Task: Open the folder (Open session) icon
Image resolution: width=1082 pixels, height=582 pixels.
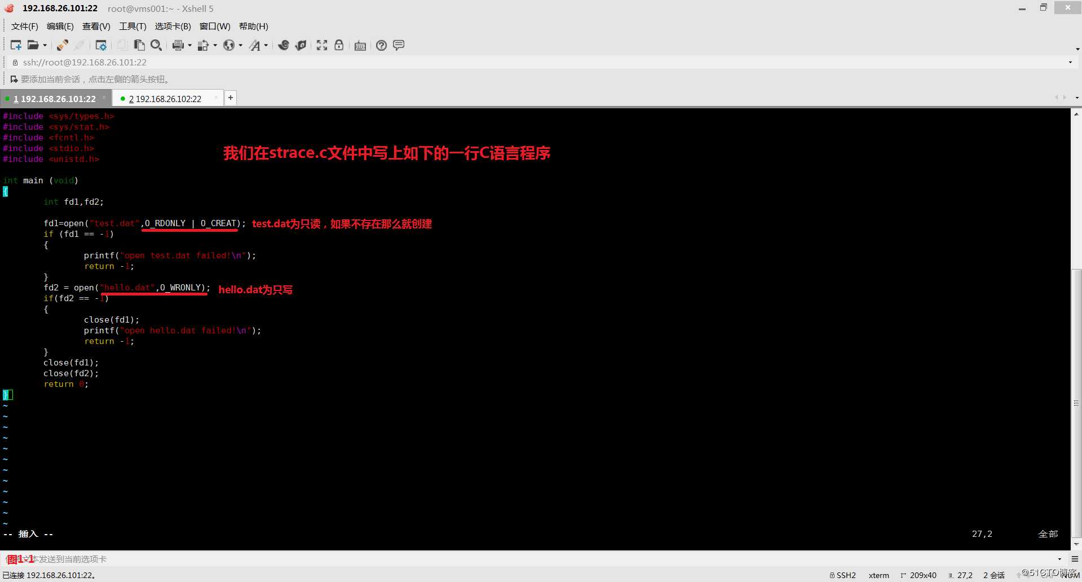Action: pos(33,45)
